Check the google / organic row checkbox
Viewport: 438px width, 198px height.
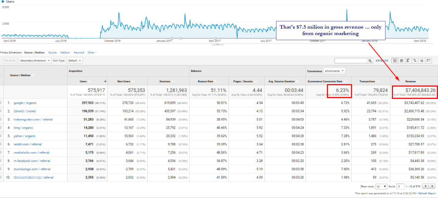tap(1, 103)
